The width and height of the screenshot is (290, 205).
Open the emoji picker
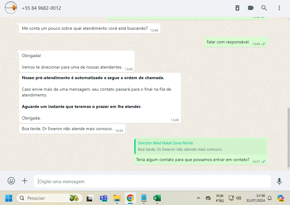click(x=11, y=181)
